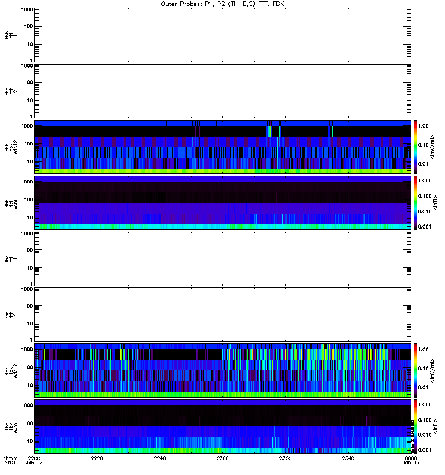Click the thb fbk edc12 spectrogram panel

coord(223,147)
